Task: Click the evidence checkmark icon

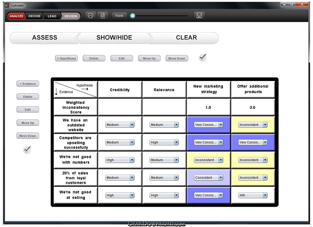Action: 27,150
